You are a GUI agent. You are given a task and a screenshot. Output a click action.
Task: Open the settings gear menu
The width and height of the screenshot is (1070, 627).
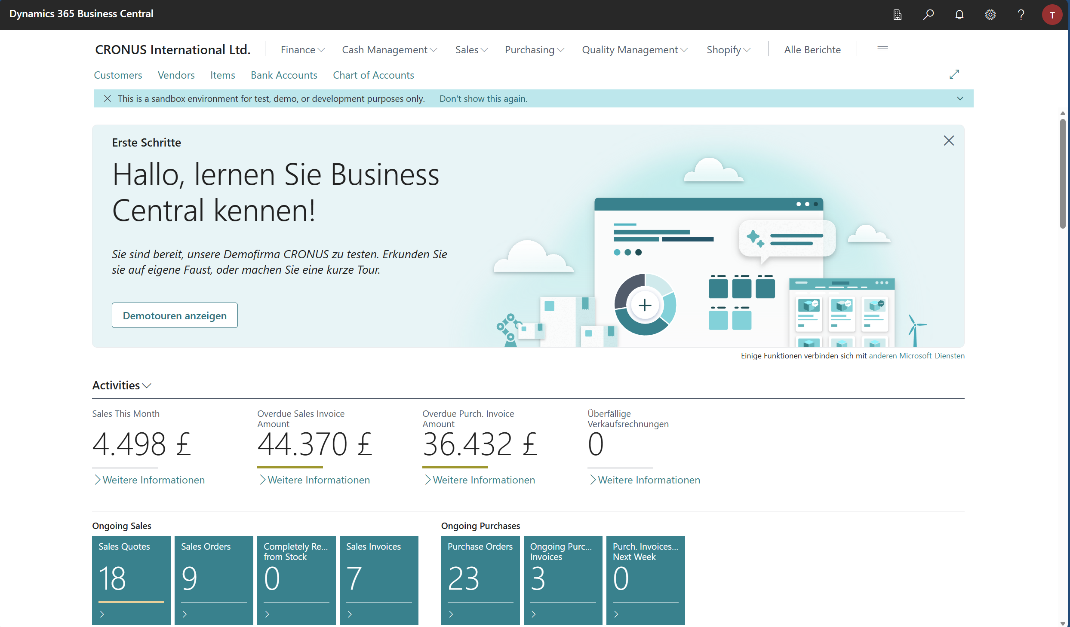990,15
